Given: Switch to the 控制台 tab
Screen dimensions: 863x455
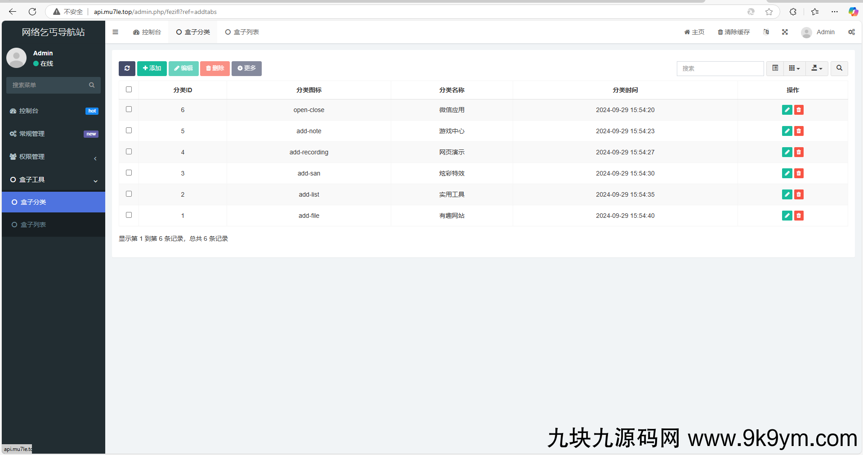Looking at the screenshot, I should pos(147,32).
